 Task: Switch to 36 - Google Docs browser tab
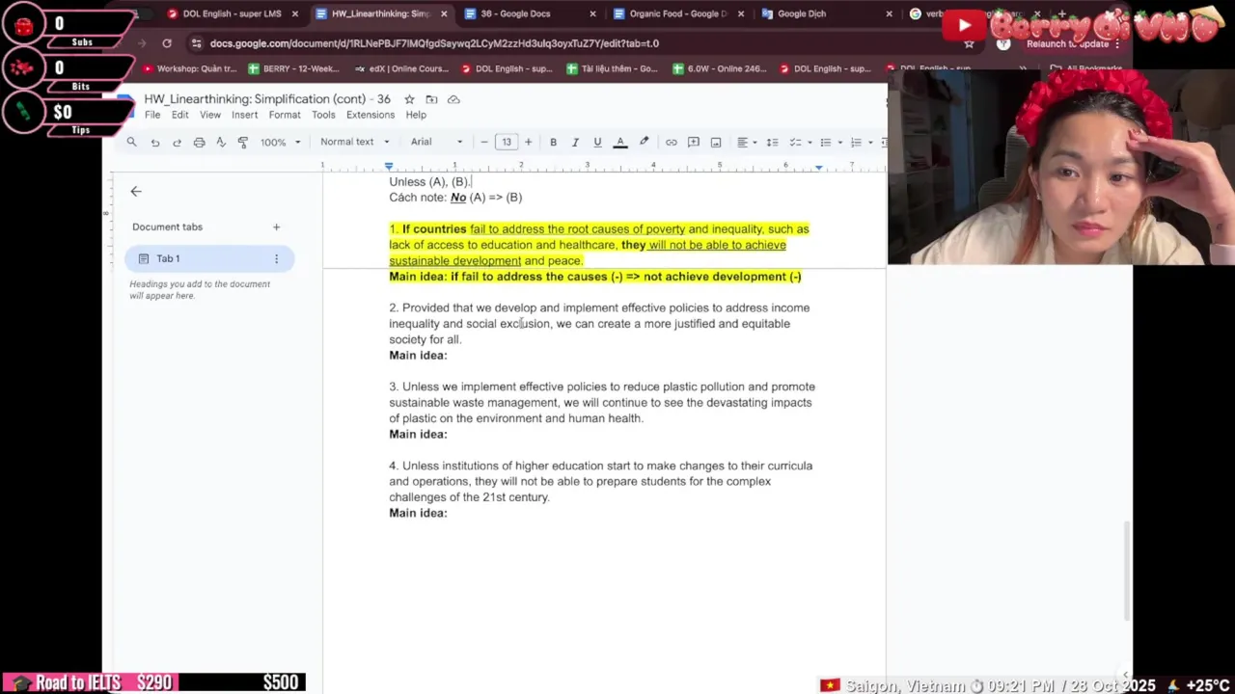pos(529,13)
